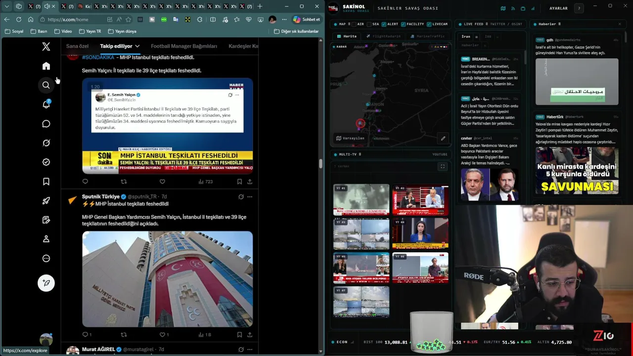Open Grok icon in X sidebar
The image size is (633, 356).
[x=46, y=143]
